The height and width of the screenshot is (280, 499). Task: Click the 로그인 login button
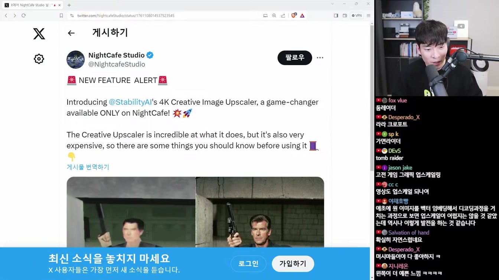pyautogui.click(x=248, y=264)
